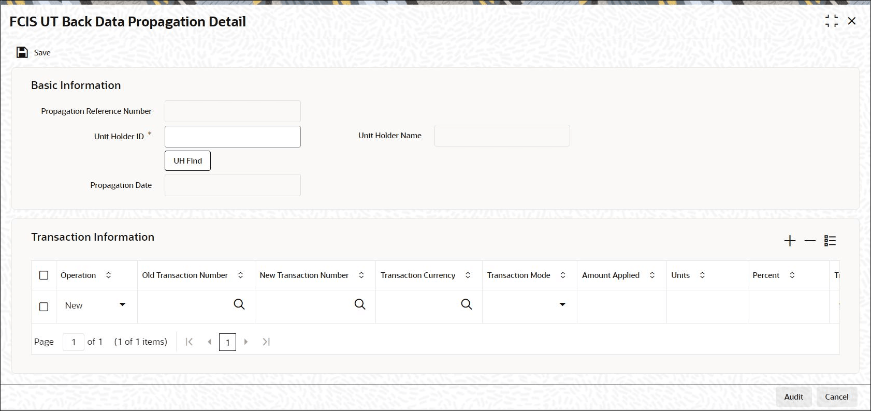Go to next page arrow
This screenshot has width=871, height=411.
(x=246, y=342)
